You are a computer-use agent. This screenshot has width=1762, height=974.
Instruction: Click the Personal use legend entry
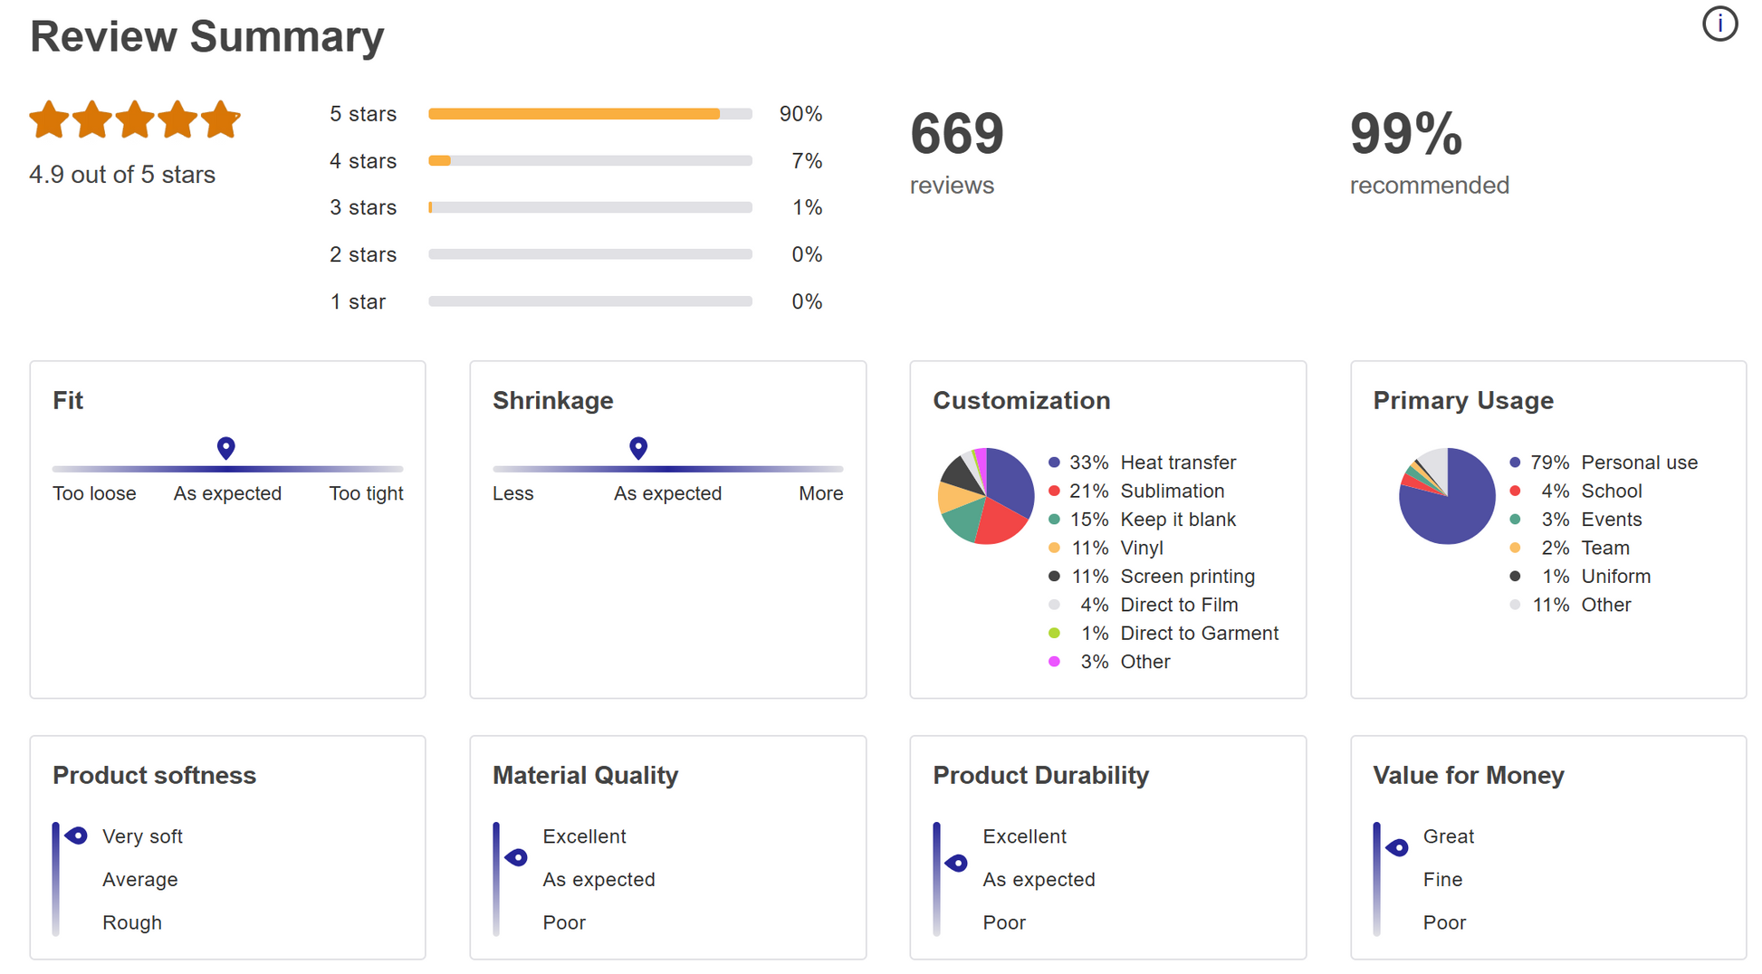[x=1638, y=463]
